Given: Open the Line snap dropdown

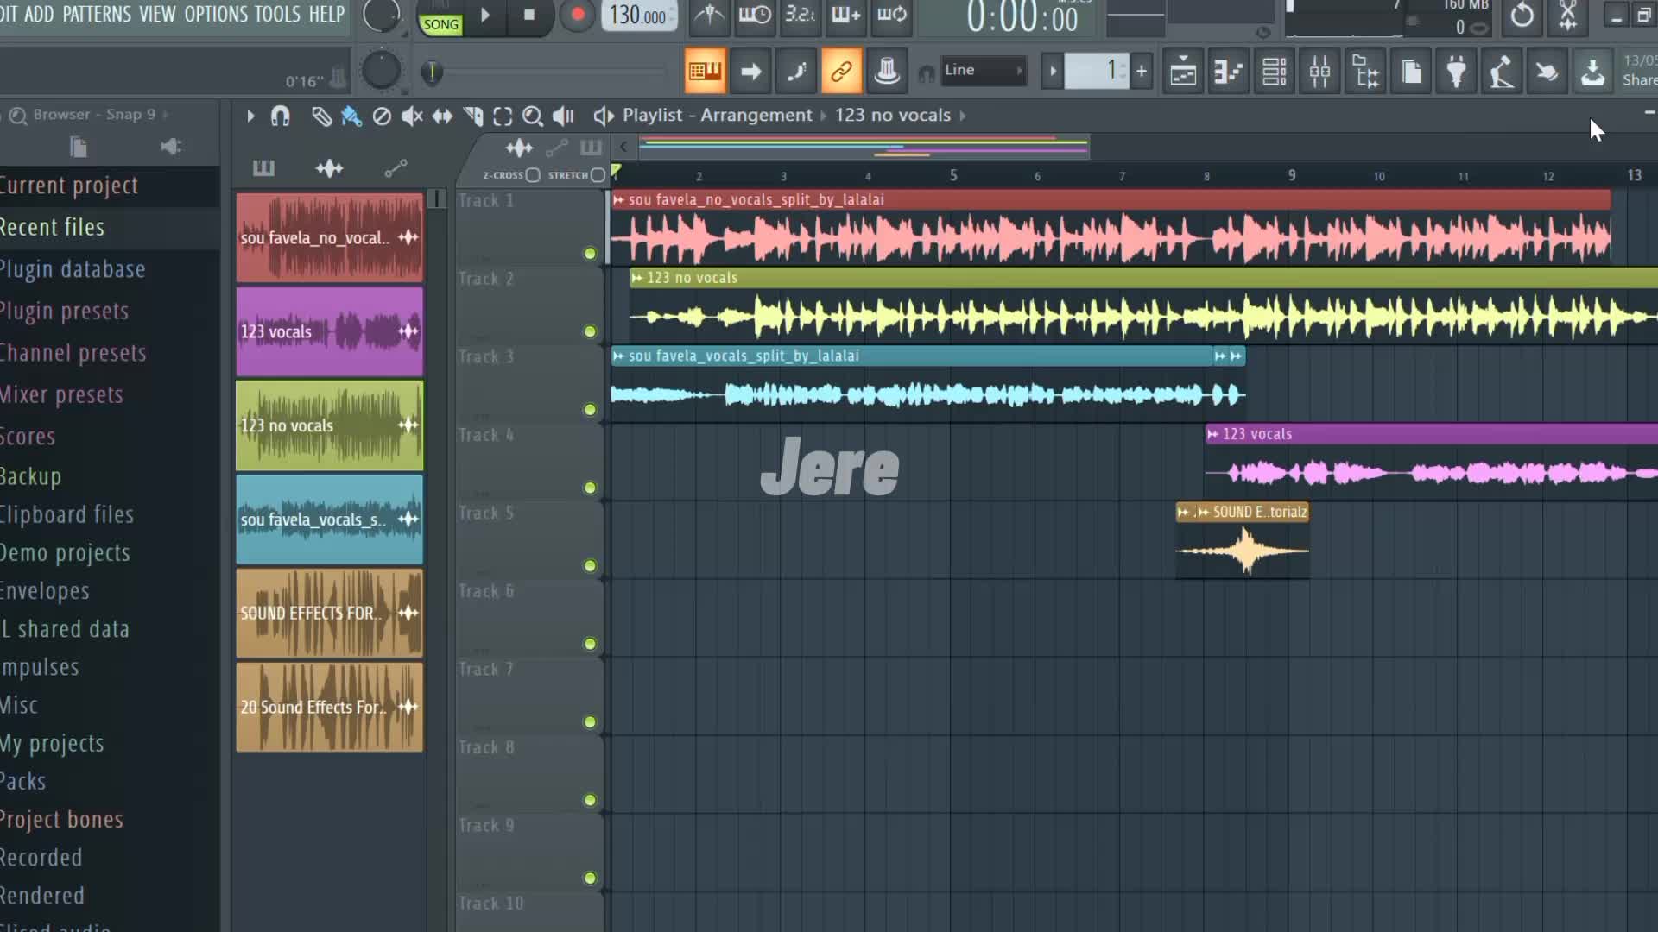Looking at the screenshot, I should tap(983, 71).
